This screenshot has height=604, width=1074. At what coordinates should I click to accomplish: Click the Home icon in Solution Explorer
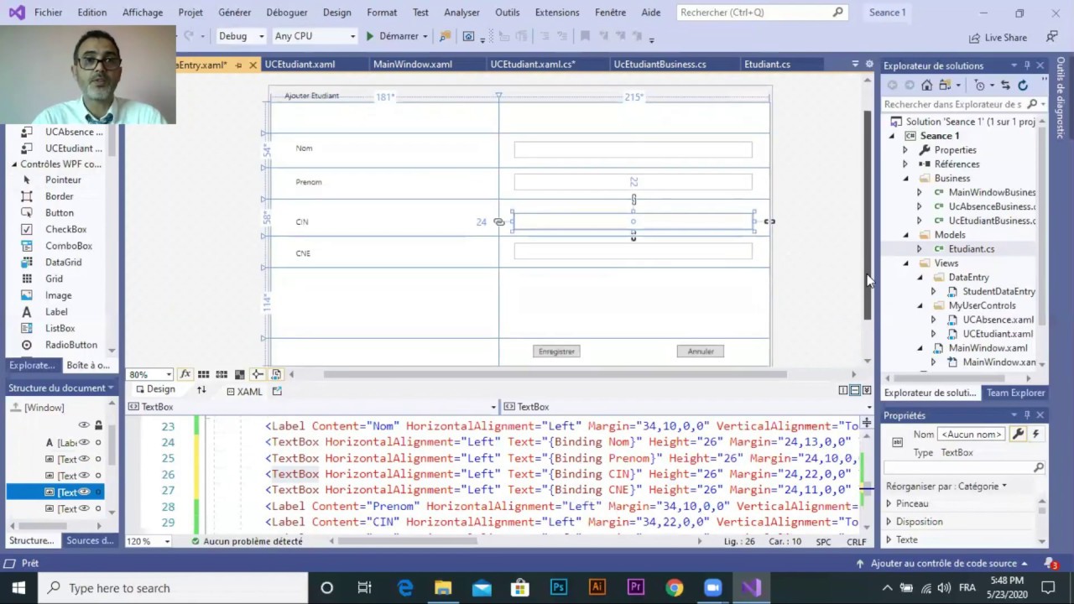pos(926,85)
